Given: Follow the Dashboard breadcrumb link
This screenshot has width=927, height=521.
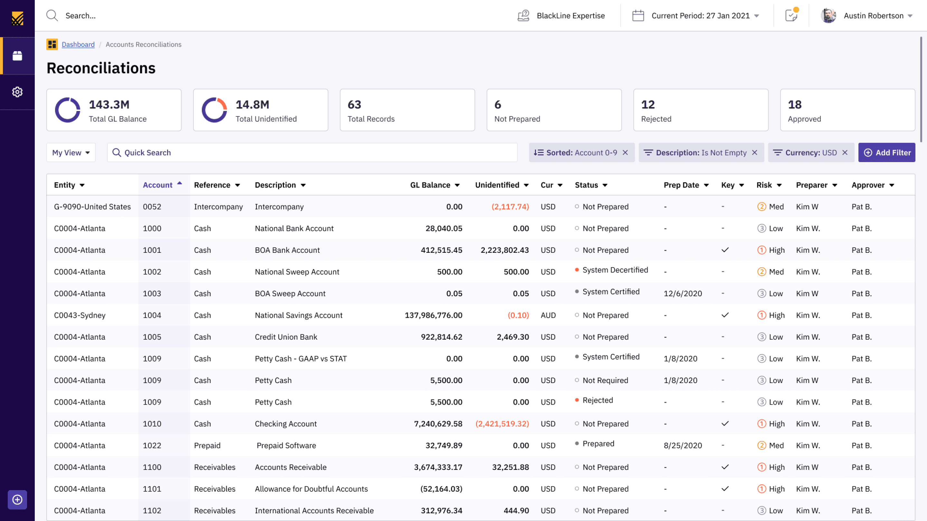Looking at the screenshot, I should pos(78,44).
